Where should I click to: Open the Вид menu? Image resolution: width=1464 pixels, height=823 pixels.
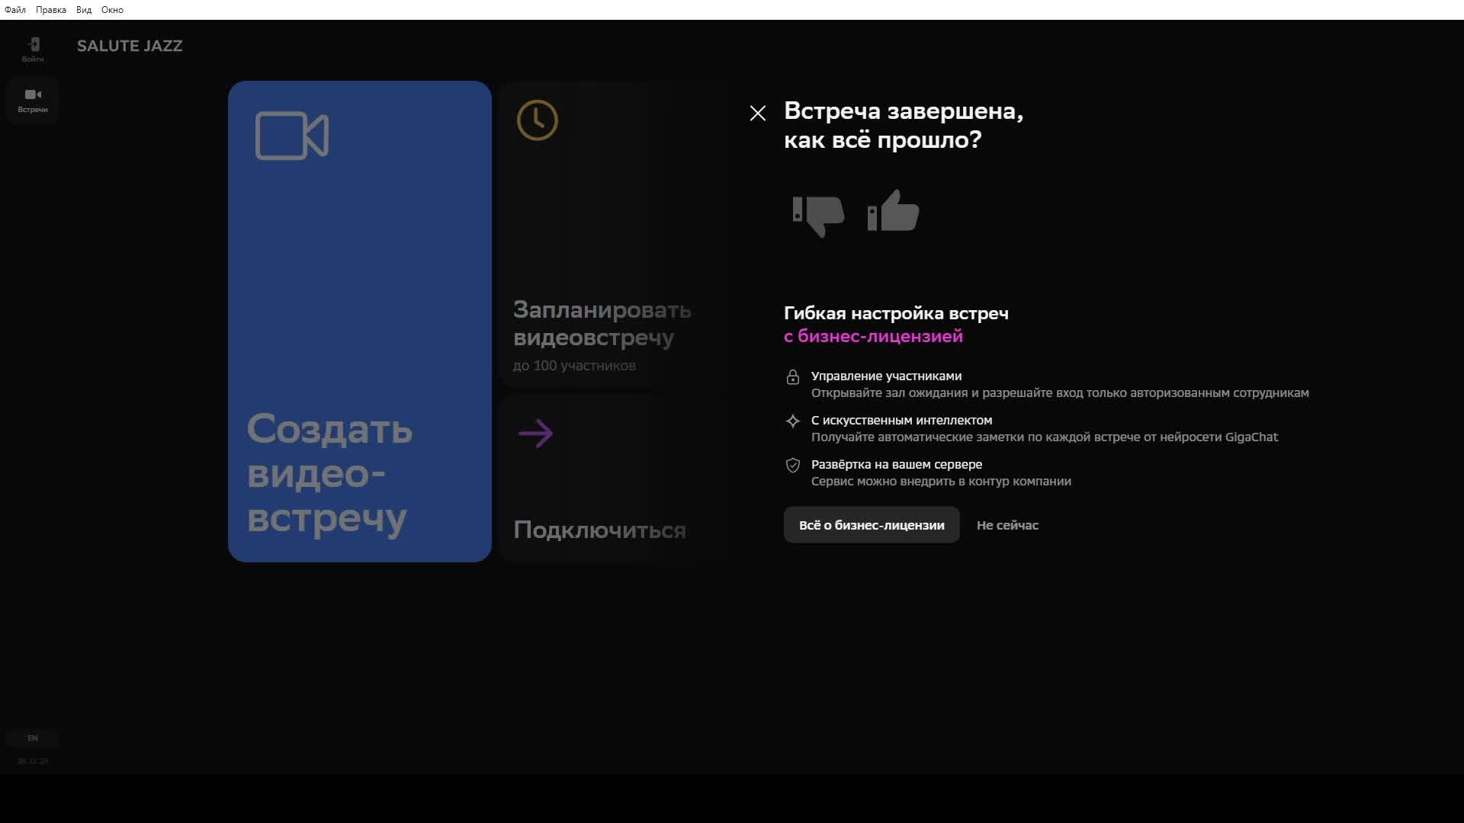pyautogui.click(x=84, y=10)
